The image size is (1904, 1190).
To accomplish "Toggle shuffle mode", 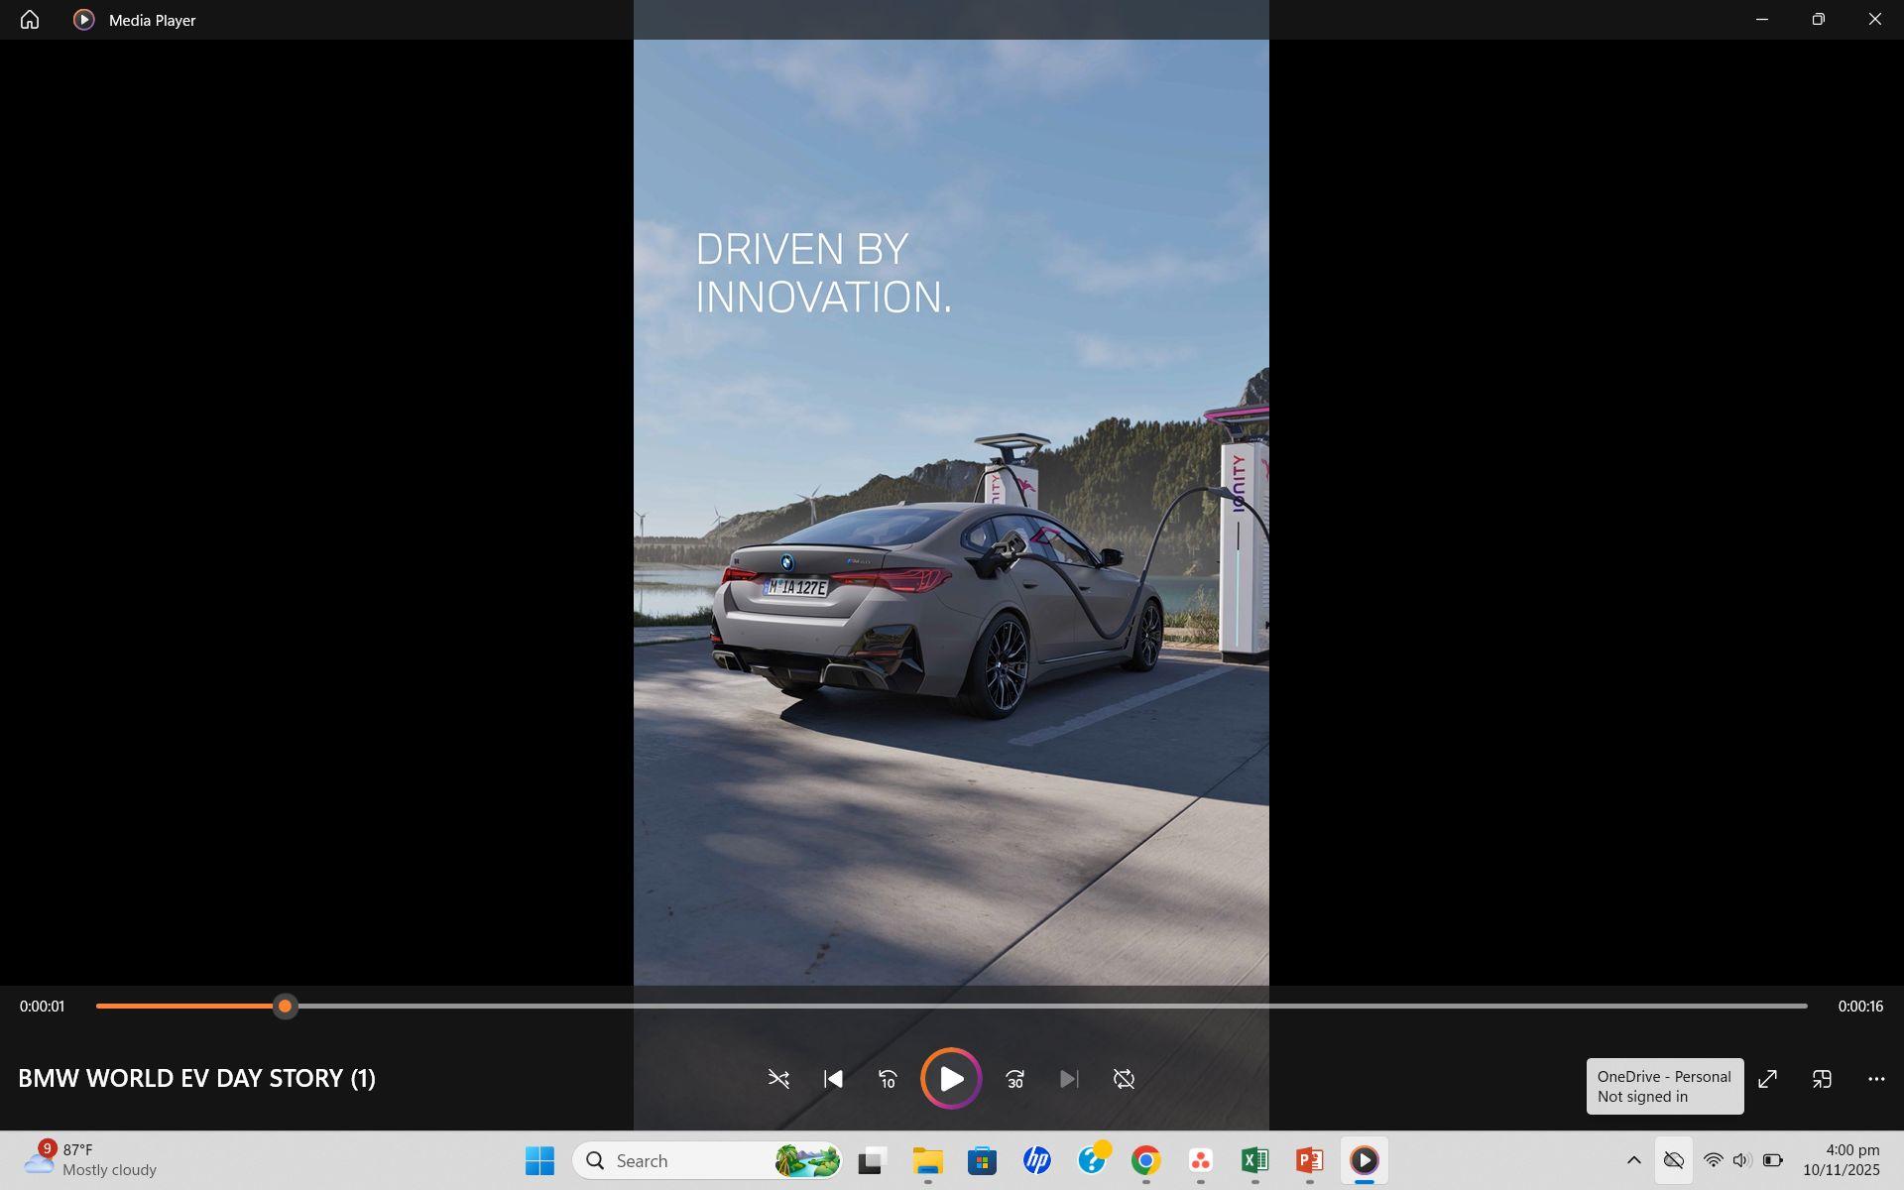I will point(778,1079).
